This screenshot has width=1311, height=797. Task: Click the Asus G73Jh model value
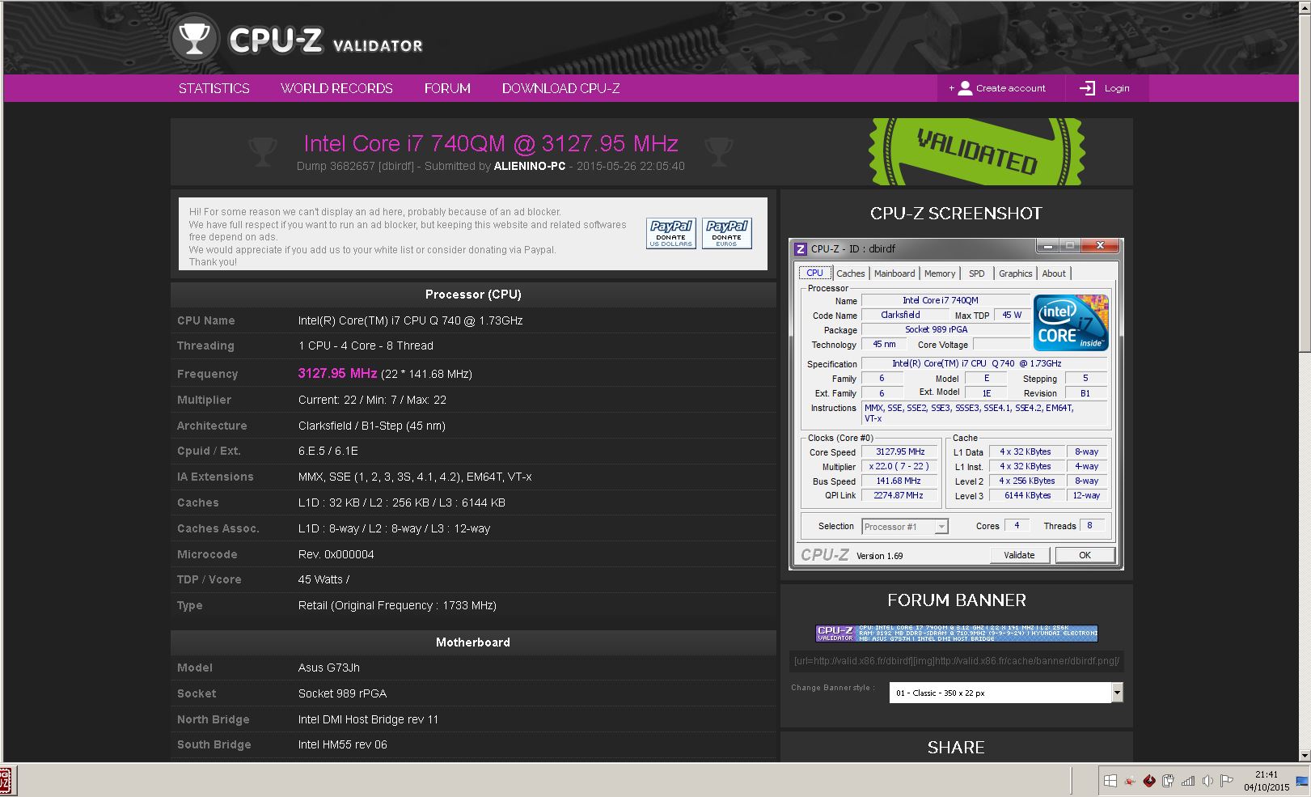point(329,668)
